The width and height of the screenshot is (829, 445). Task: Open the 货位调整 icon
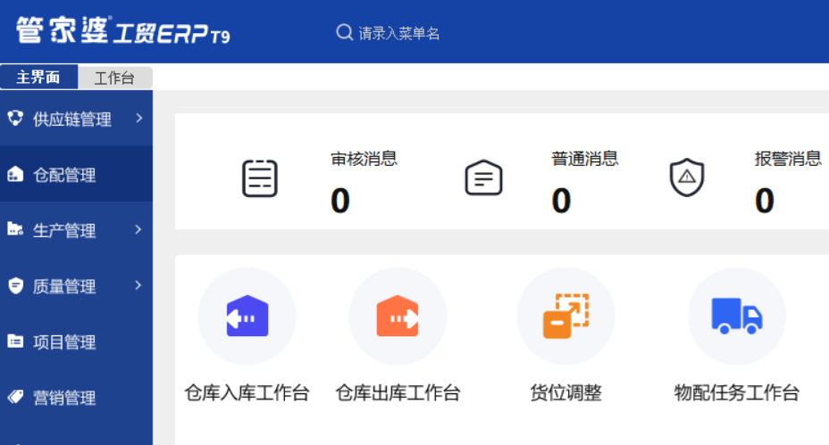pyautogui.click(x=565, y=316)
